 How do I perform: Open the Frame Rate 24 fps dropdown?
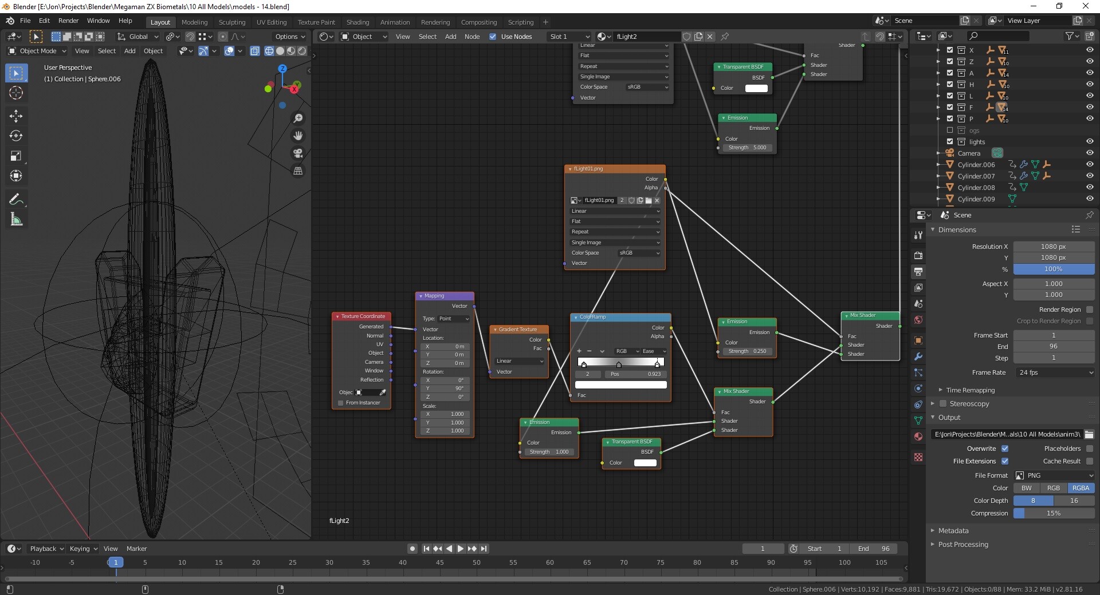[x=1054, y=372]
